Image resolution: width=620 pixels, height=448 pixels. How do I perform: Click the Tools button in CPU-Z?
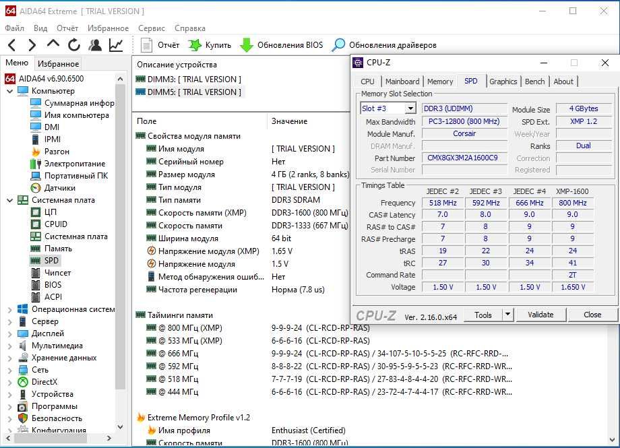tap(483, 315)
